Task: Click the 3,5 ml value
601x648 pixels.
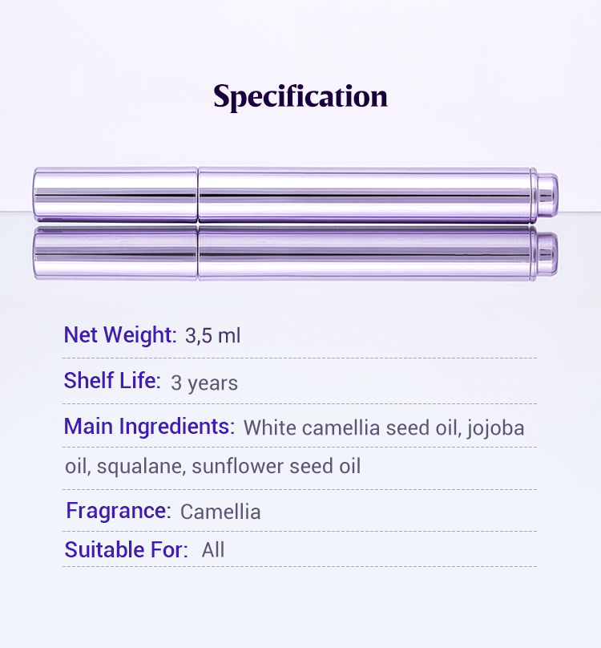Action: [212, 336]
